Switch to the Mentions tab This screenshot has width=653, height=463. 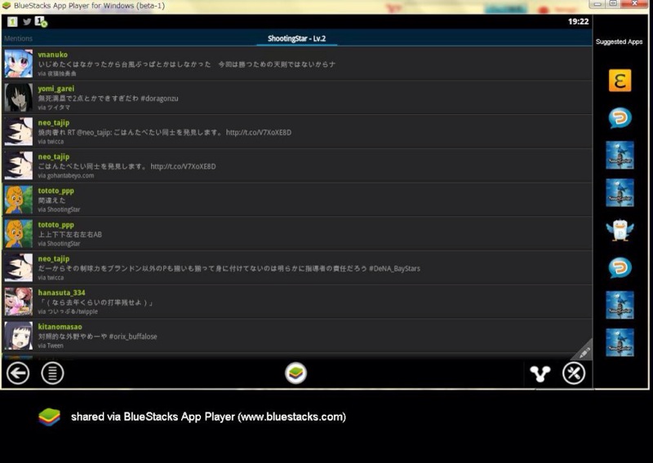(x=18, y=38)
